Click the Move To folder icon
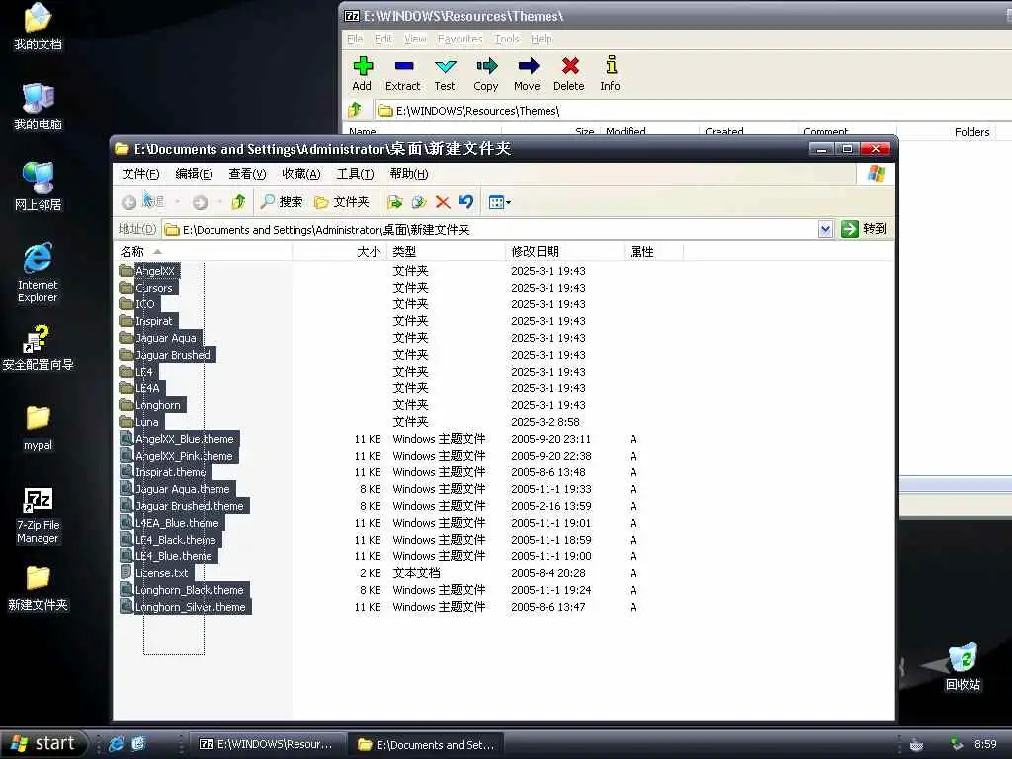Screen dimensions: 1012x759 [395, 202]
